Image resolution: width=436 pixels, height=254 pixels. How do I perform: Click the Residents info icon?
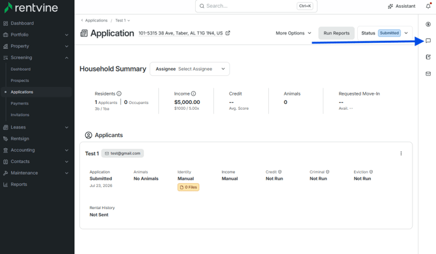pos(119,94)
